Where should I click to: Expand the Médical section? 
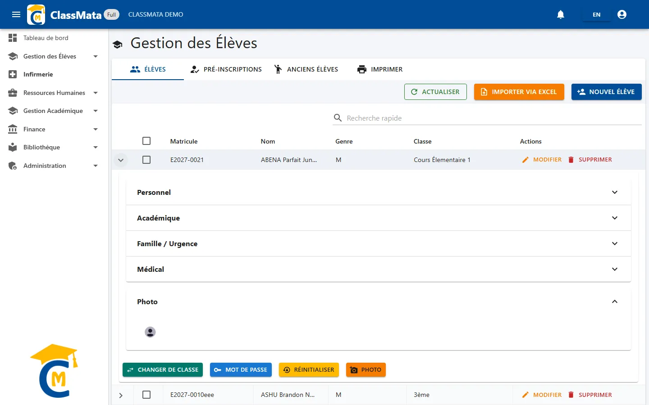[x=379, y=269]
